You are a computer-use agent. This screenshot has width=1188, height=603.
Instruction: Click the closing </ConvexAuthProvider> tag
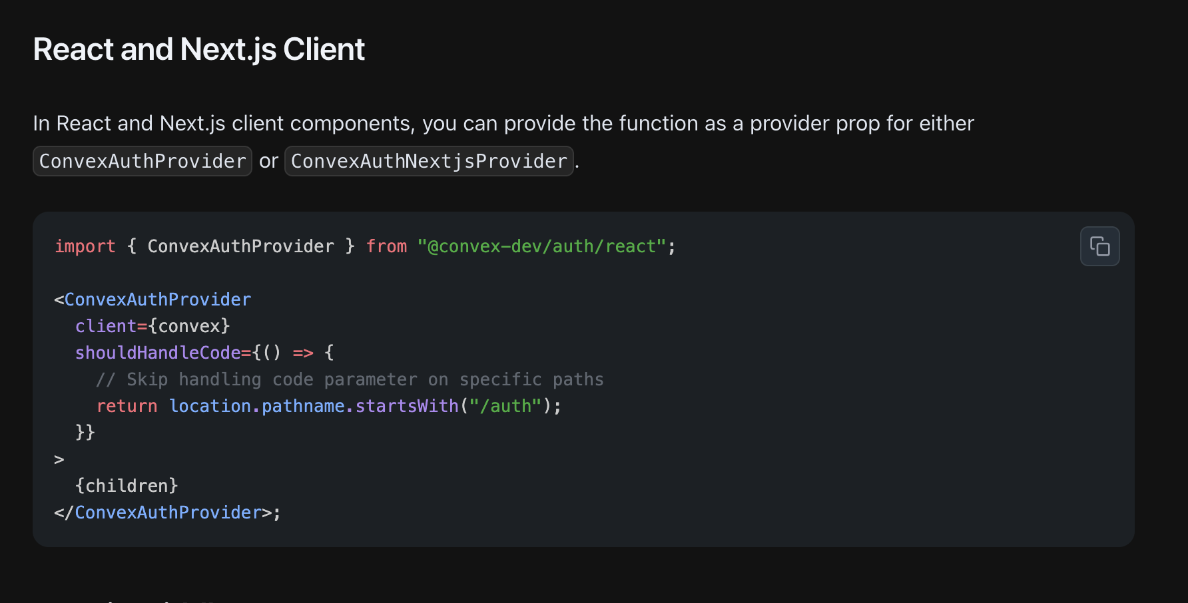click(x=168, y=512)
